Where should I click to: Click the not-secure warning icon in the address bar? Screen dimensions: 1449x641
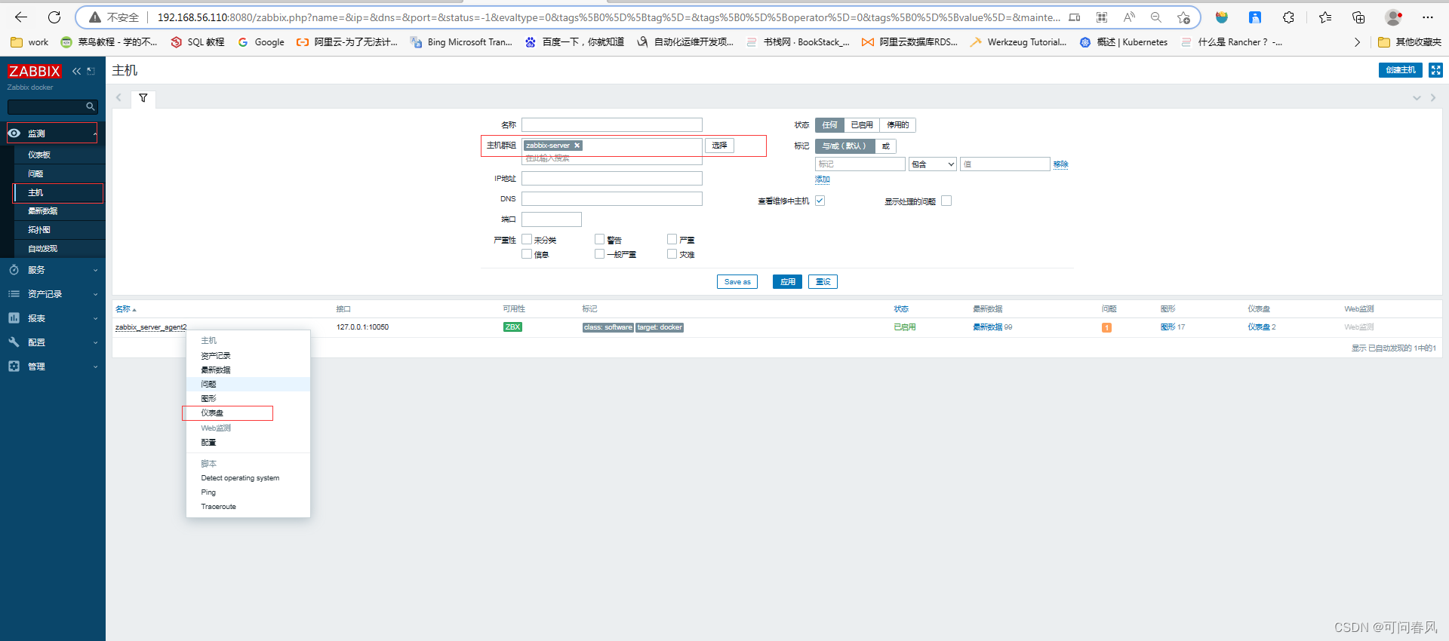[95, 17]
